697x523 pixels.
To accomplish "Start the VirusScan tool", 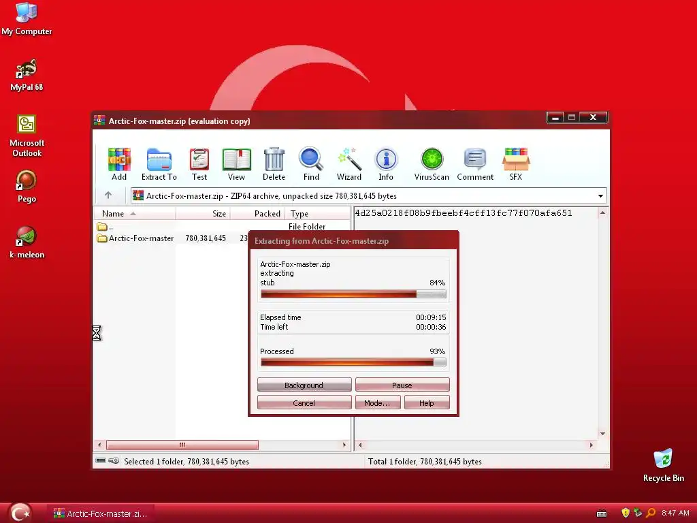I will point(432,164).
